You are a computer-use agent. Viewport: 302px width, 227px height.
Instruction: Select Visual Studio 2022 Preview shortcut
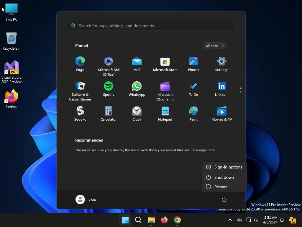(12, 72)
